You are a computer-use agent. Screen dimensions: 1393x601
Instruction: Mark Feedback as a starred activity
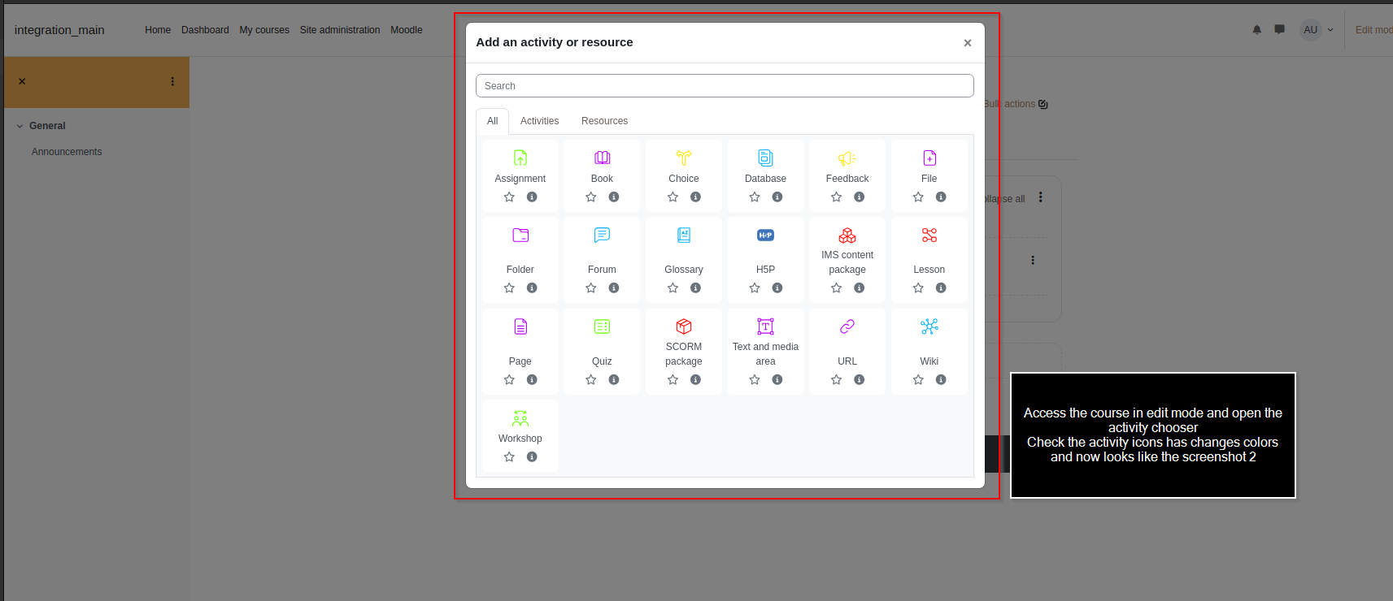(x=836, y=197)
